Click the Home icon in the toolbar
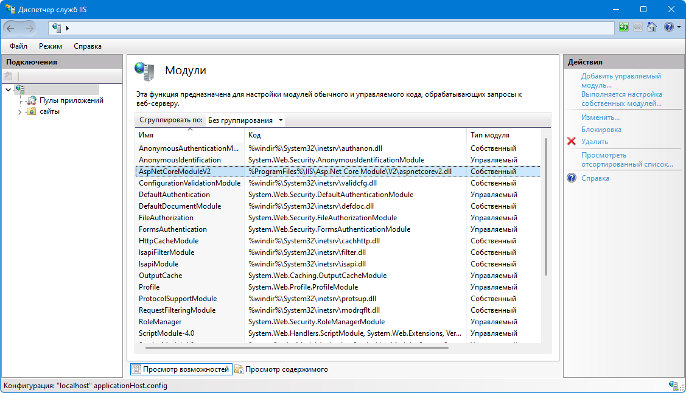This screenshot has width=686, height=393. 652,27
